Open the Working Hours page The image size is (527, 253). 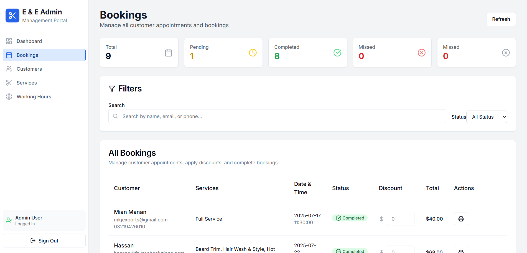tap(34, 96)
